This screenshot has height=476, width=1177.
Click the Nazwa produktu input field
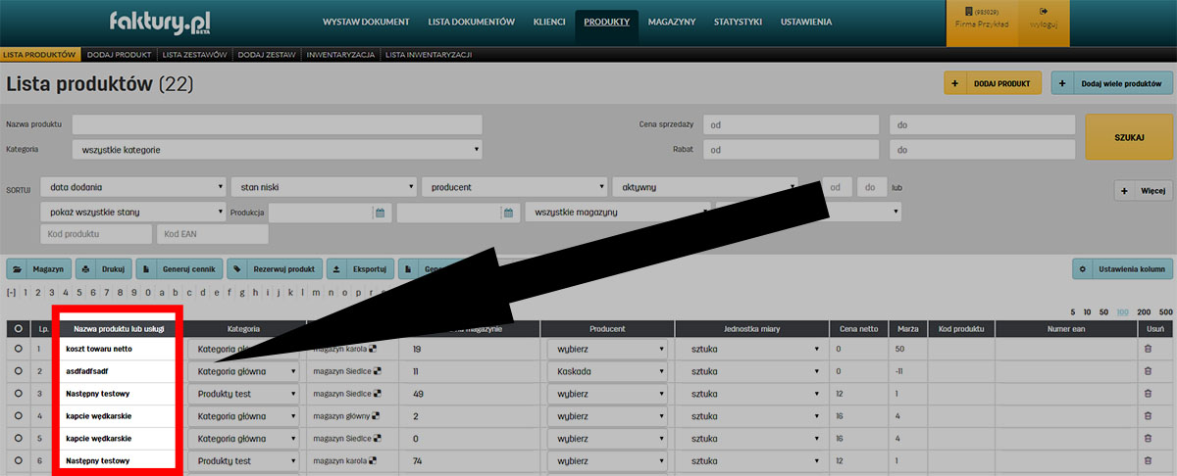(x=277, y=124)
